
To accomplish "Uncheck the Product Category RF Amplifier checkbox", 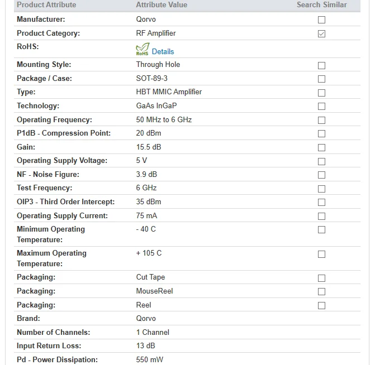I will click(321, 33).
